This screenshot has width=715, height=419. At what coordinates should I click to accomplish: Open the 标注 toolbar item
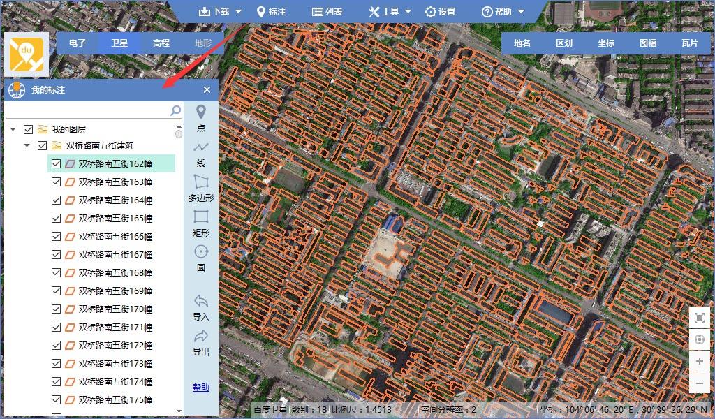271,12
